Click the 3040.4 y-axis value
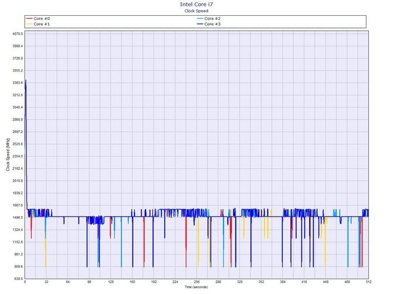This screenshot has width=393, height=294. click(x=18, y=107)
